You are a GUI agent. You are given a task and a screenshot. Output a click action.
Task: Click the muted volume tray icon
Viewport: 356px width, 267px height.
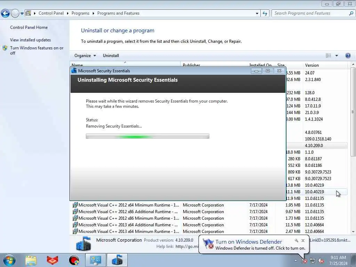click(x=321, y=261)
